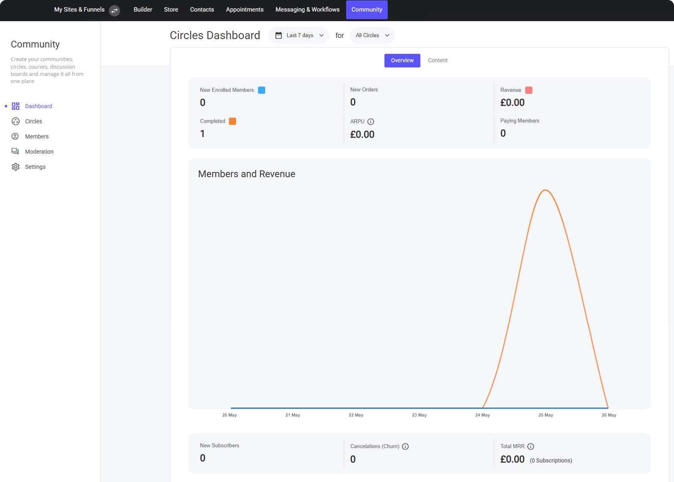Expand the All Circles filter dropdown
This screenshot has width=674, height=482.
(x=372, y=36)
